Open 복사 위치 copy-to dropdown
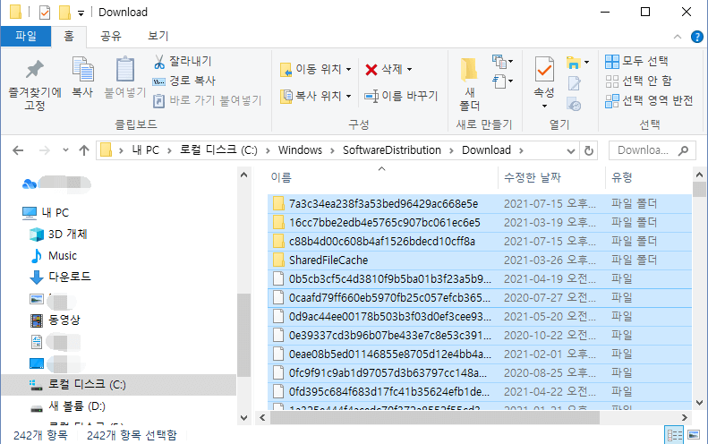708x444 pixels. [316, 96]
